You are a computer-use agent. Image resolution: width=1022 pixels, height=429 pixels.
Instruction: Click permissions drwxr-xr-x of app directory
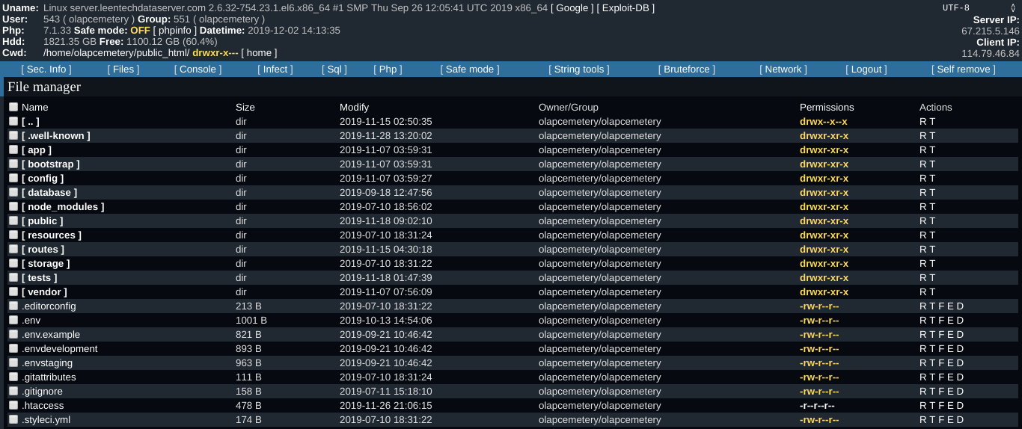(x=824, y=149)
